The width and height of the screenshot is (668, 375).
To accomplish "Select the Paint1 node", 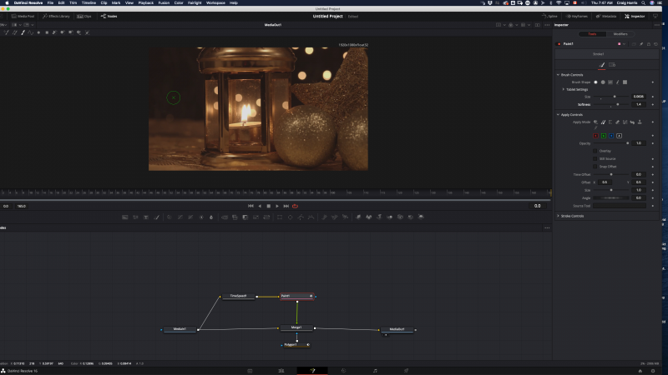I will point(296,296).
